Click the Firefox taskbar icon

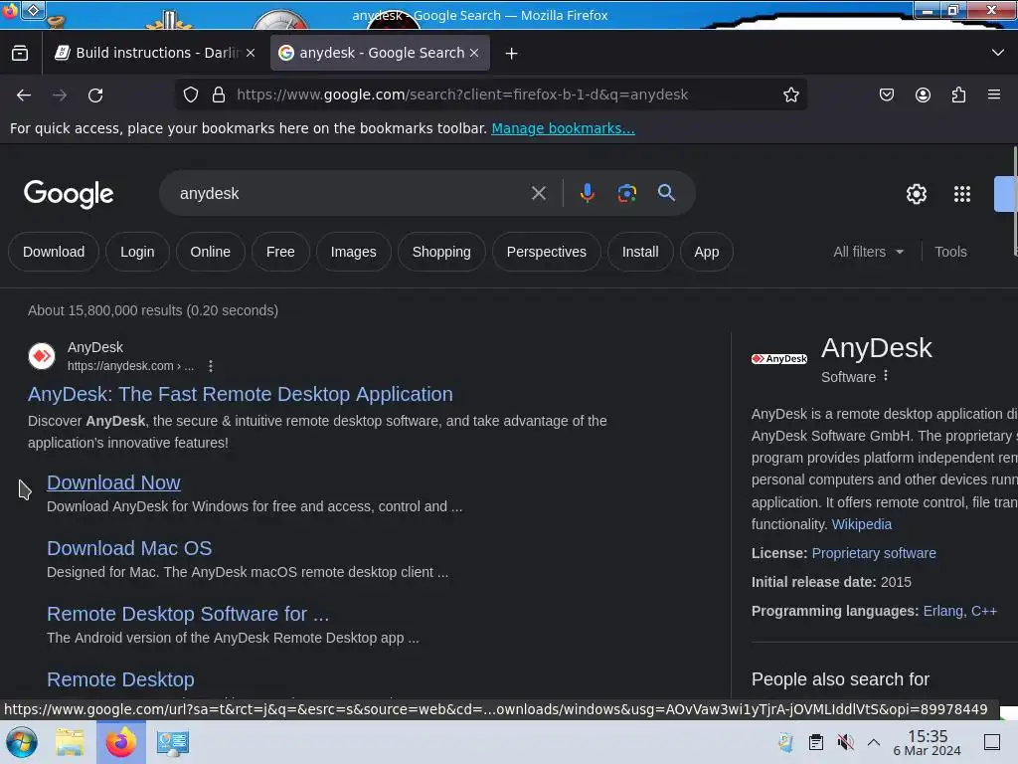coord(120,742)
